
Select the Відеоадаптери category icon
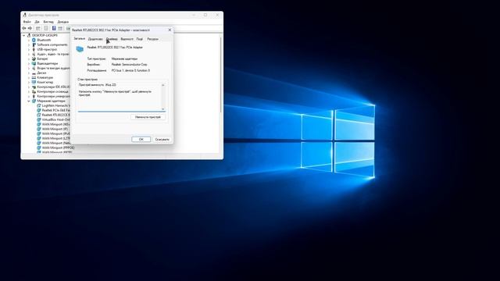point(34,63)
